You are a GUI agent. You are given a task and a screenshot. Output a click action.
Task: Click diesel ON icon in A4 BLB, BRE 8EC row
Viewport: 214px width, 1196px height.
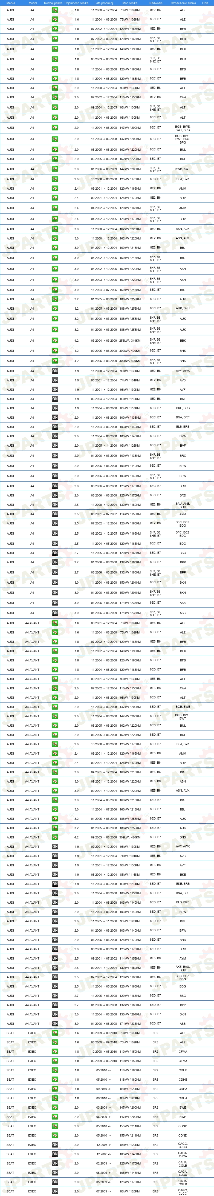click(x=55, y=427)
